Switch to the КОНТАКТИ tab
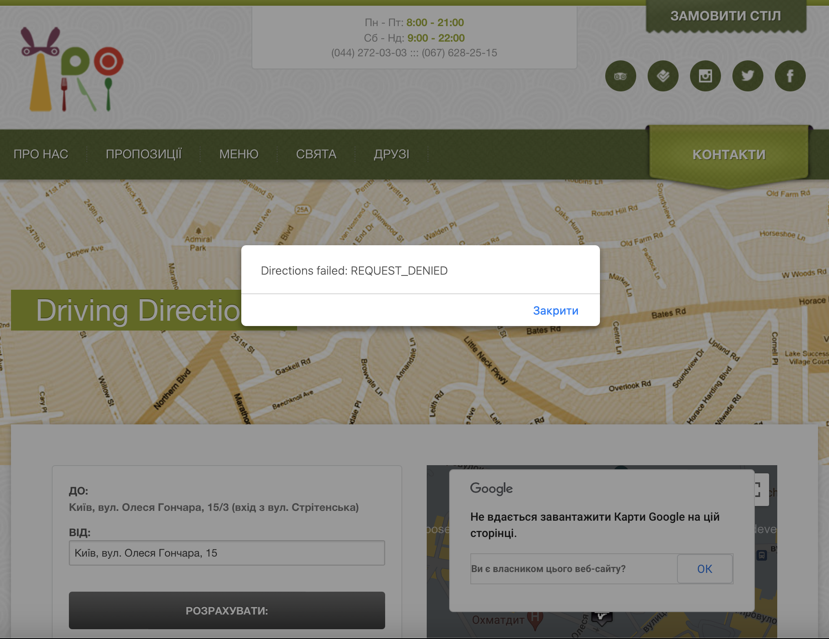The height and width of the screenshot is (639, 829). click(729, 155)
